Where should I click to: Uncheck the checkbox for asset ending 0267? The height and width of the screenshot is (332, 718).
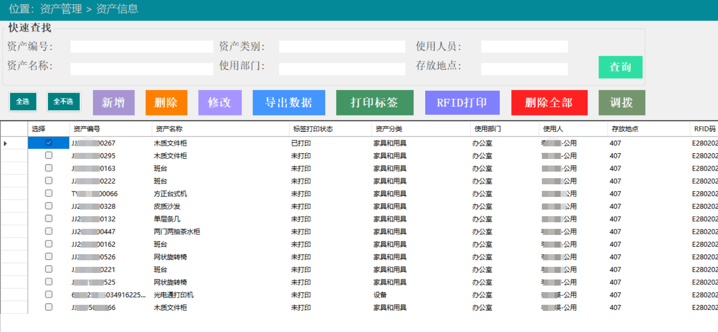49,143
